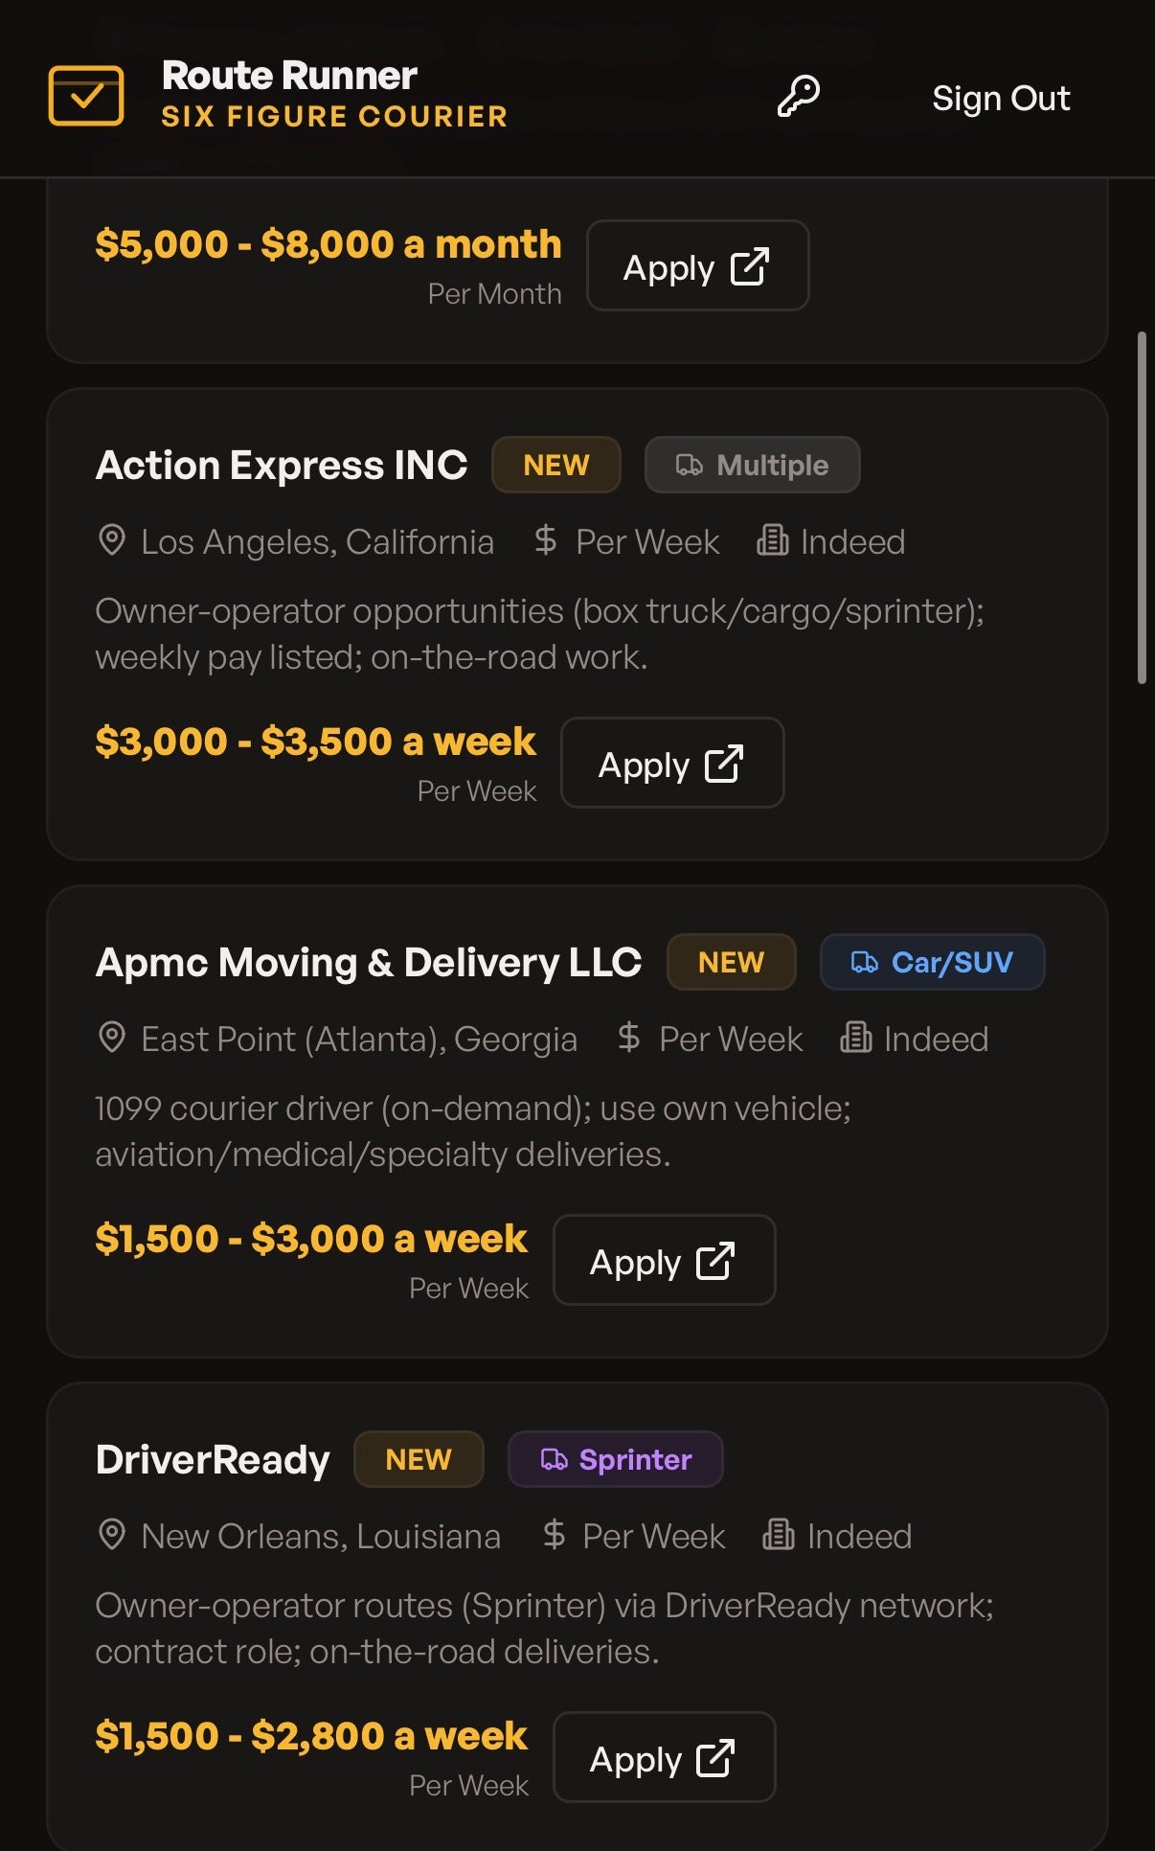The height and width of the screenshot is (1851, 1155).
Task: Apply to the DriverReady job
Action: coord(664,1758)
